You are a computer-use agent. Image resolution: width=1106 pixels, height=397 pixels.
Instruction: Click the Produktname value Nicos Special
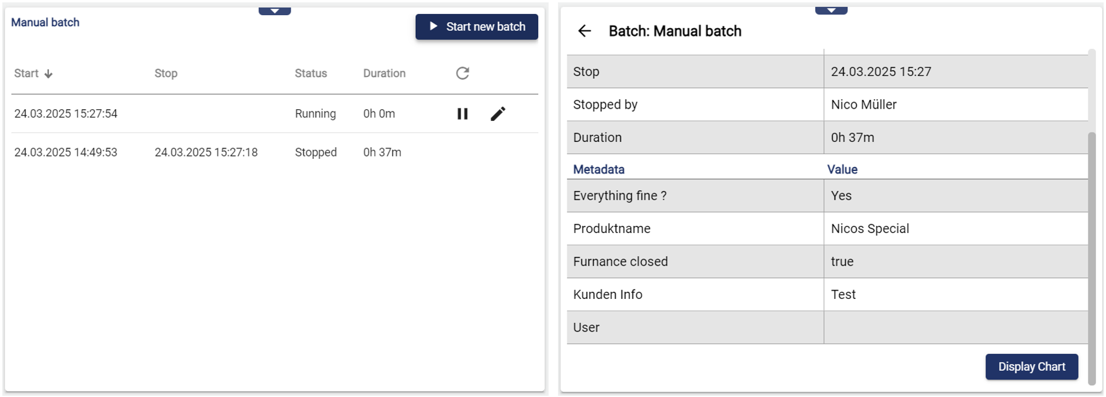pos(870,229)
